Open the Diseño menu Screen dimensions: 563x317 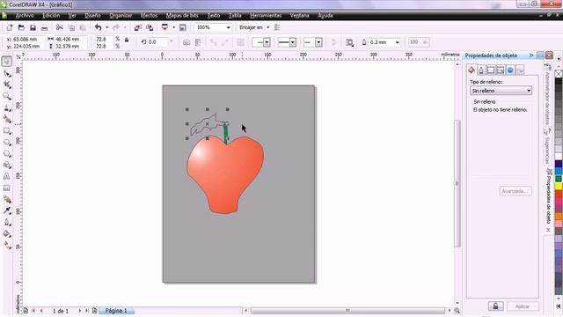tap(92, 16)
